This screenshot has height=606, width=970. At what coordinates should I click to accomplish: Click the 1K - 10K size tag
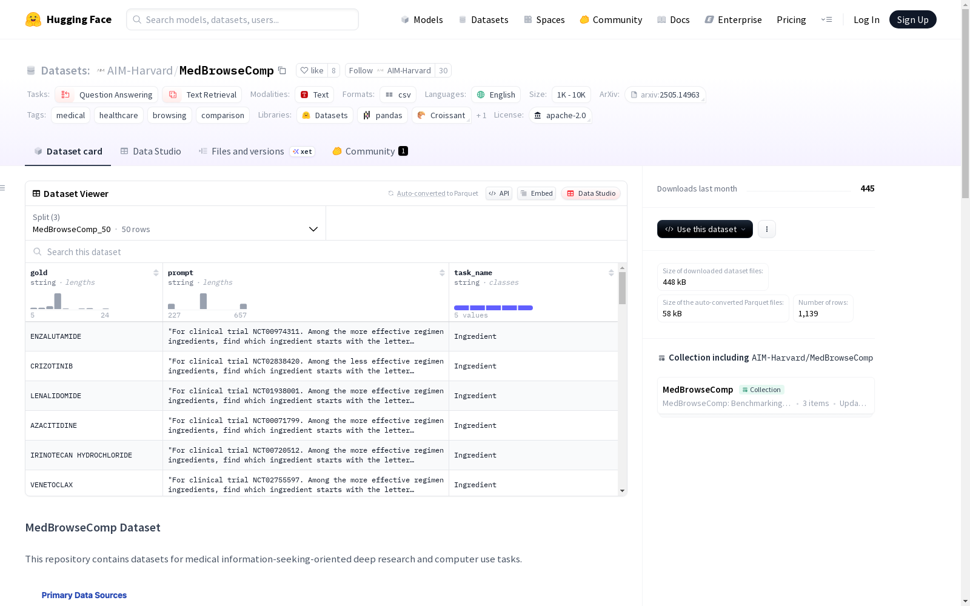click(571, 95)
